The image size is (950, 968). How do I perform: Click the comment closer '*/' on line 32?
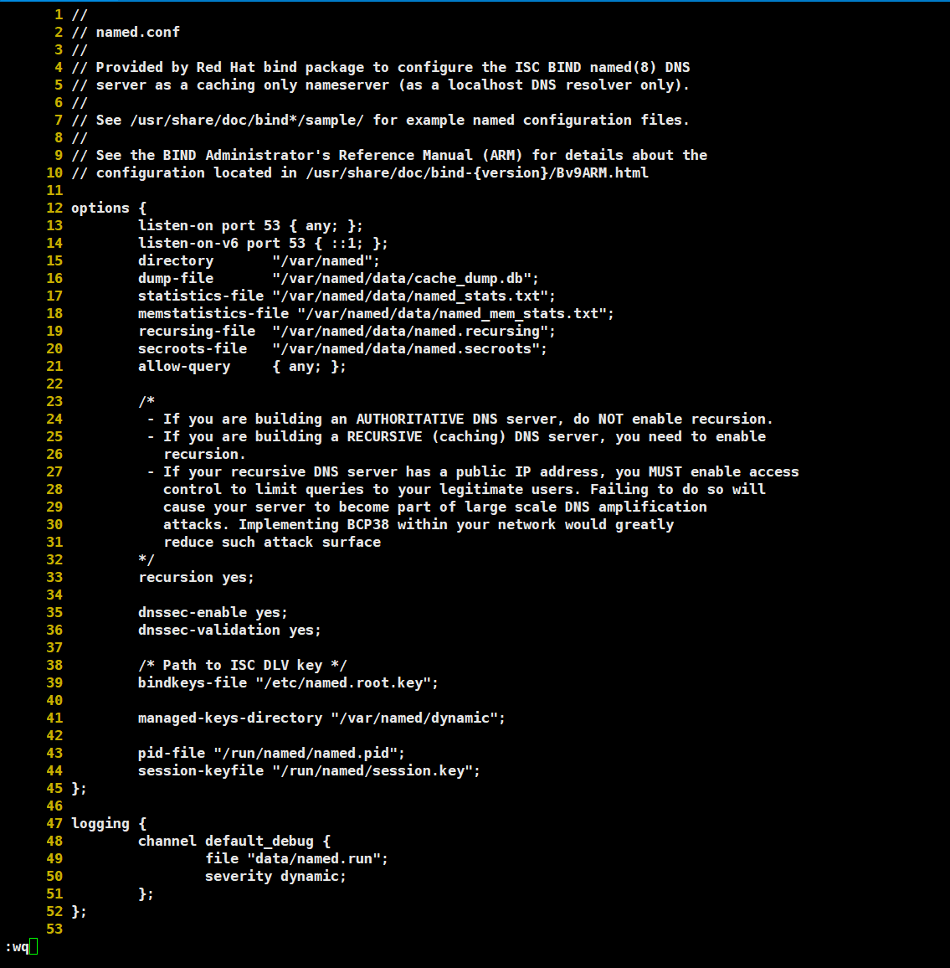146,560
